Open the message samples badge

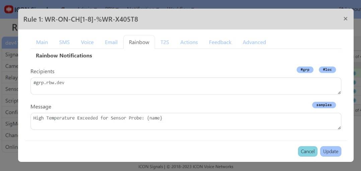pos(324,105)
